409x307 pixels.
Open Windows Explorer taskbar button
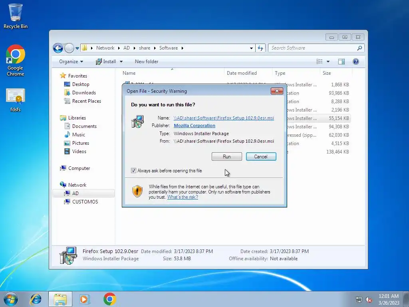pos(60,299)
